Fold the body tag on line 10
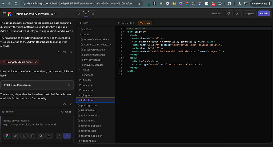The image size is (273, 147). pos(124,58)
